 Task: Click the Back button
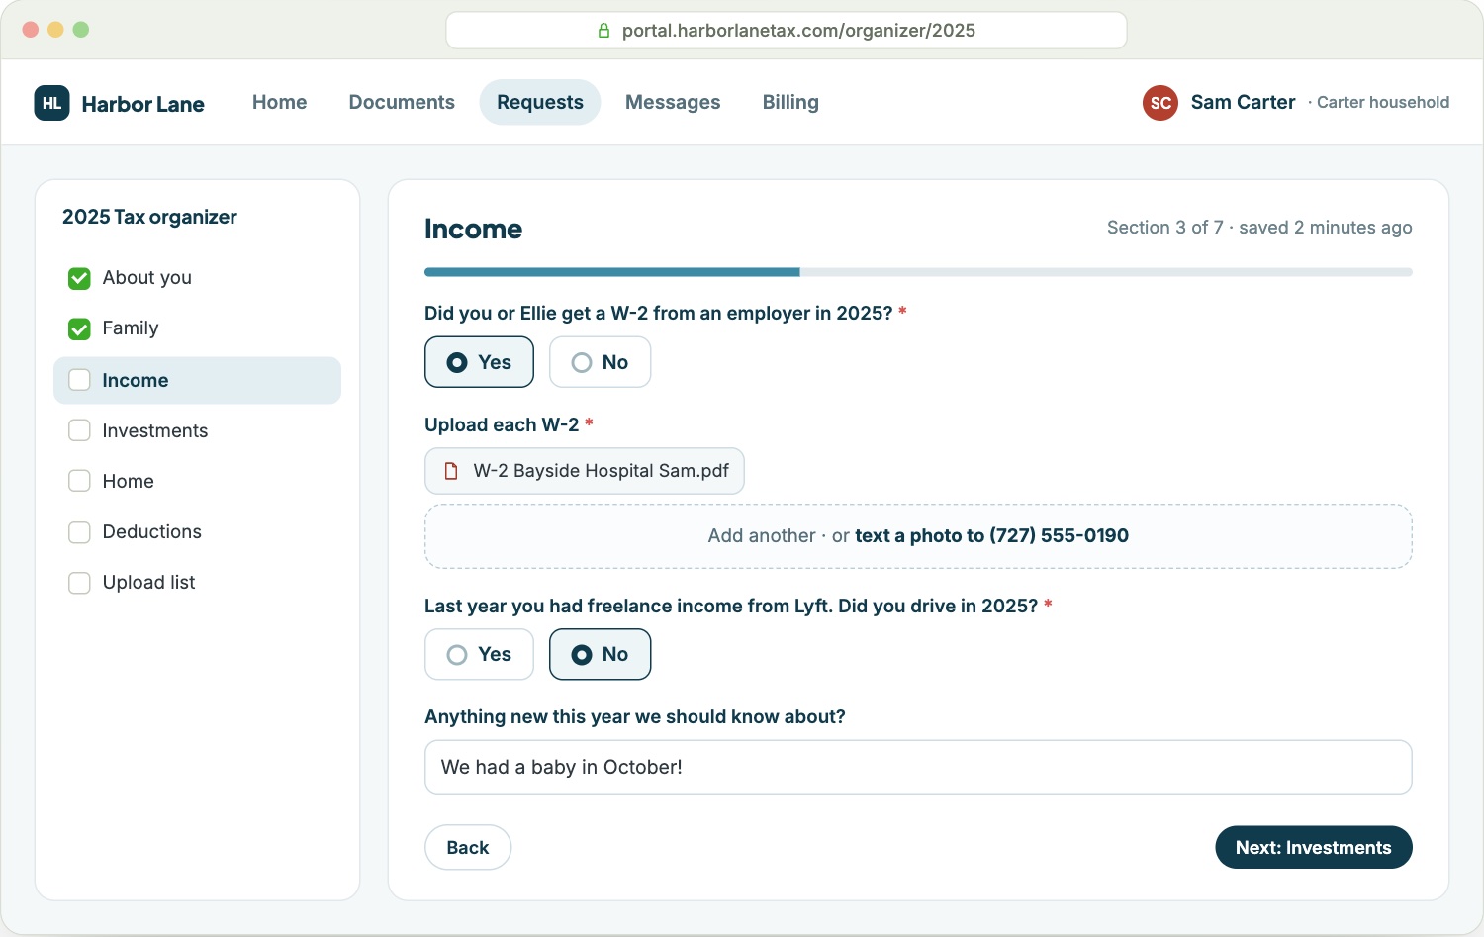(468, 848)
